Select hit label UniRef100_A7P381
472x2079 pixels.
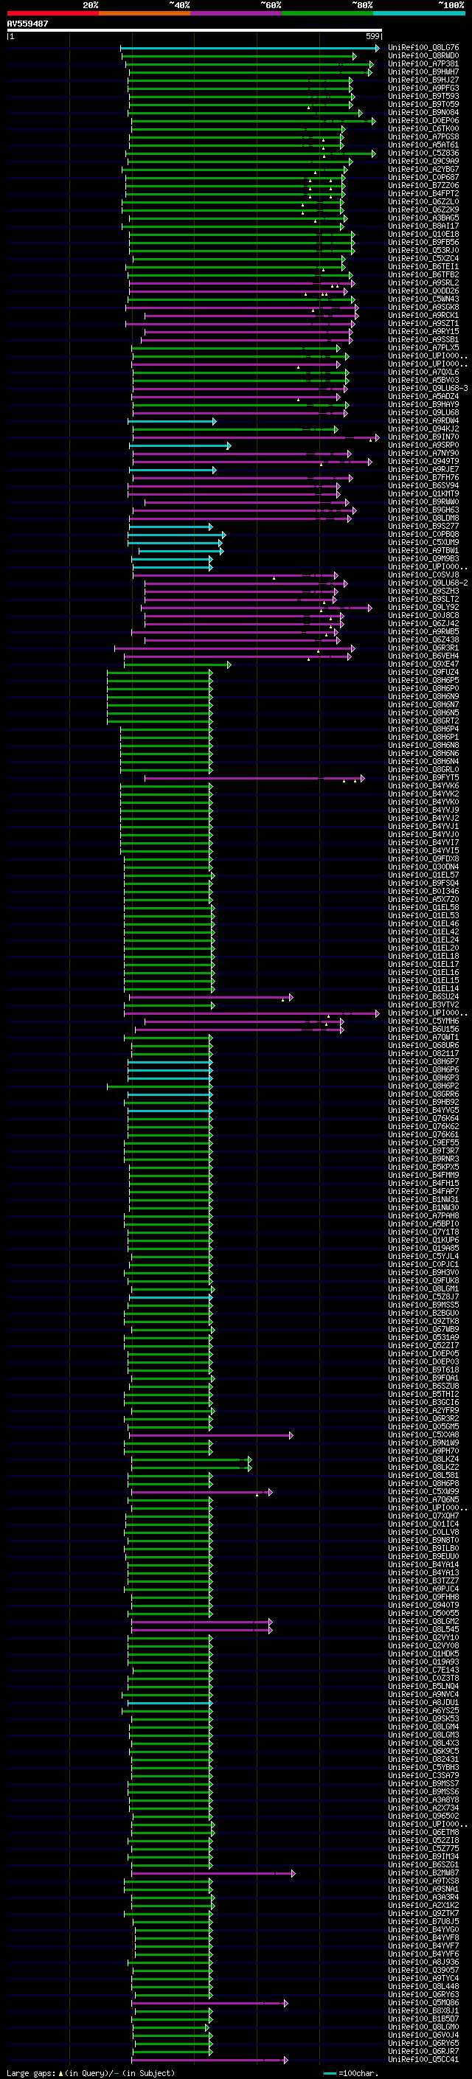423,63
